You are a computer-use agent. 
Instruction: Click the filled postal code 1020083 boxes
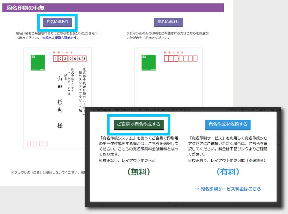[70, 58]
